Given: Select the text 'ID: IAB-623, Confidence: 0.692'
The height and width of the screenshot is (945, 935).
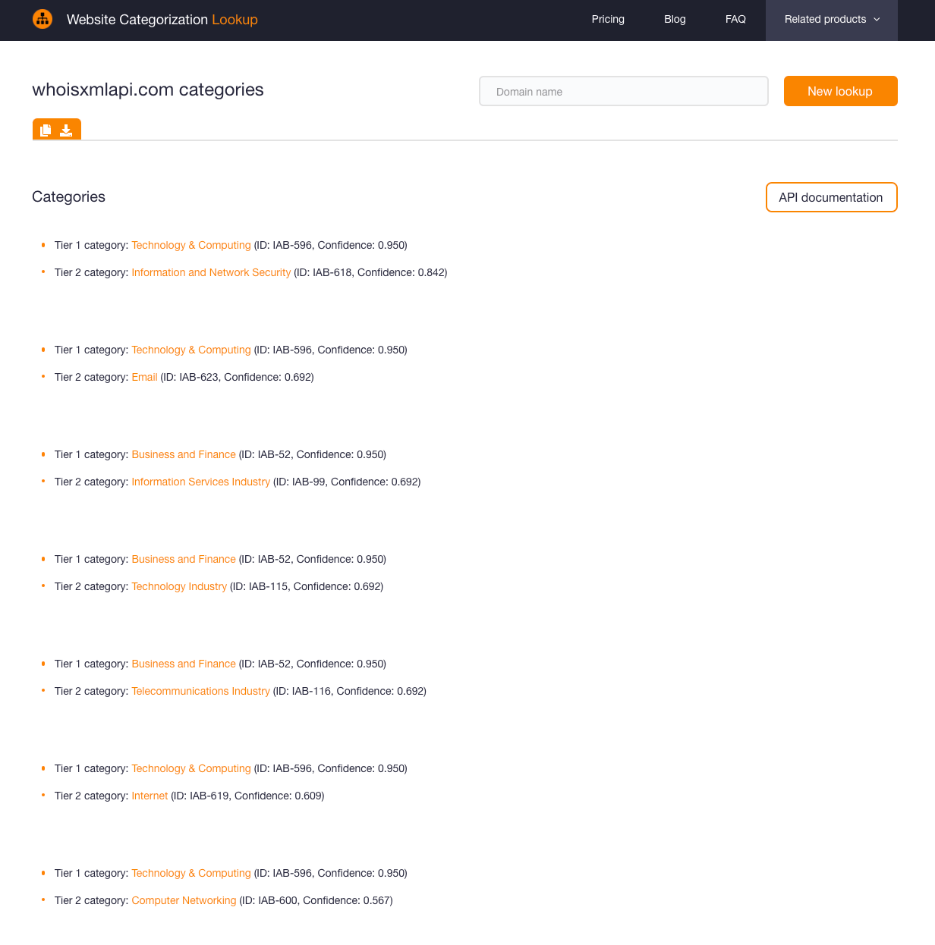Looking at the screenshot, I should [237, 377].
